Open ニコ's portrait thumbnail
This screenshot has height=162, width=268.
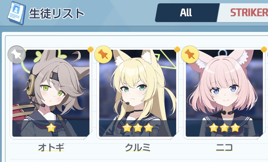point(224,93)
